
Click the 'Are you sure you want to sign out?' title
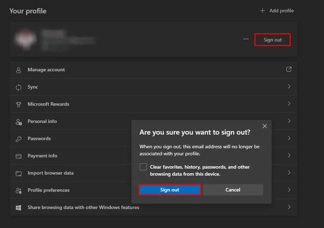point(195,132)
